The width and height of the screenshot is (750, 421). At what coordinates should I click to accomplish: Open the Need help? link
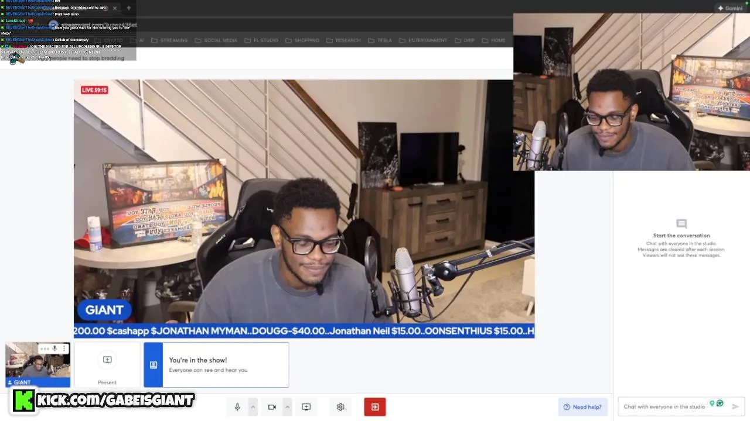(x=582, y=407)
